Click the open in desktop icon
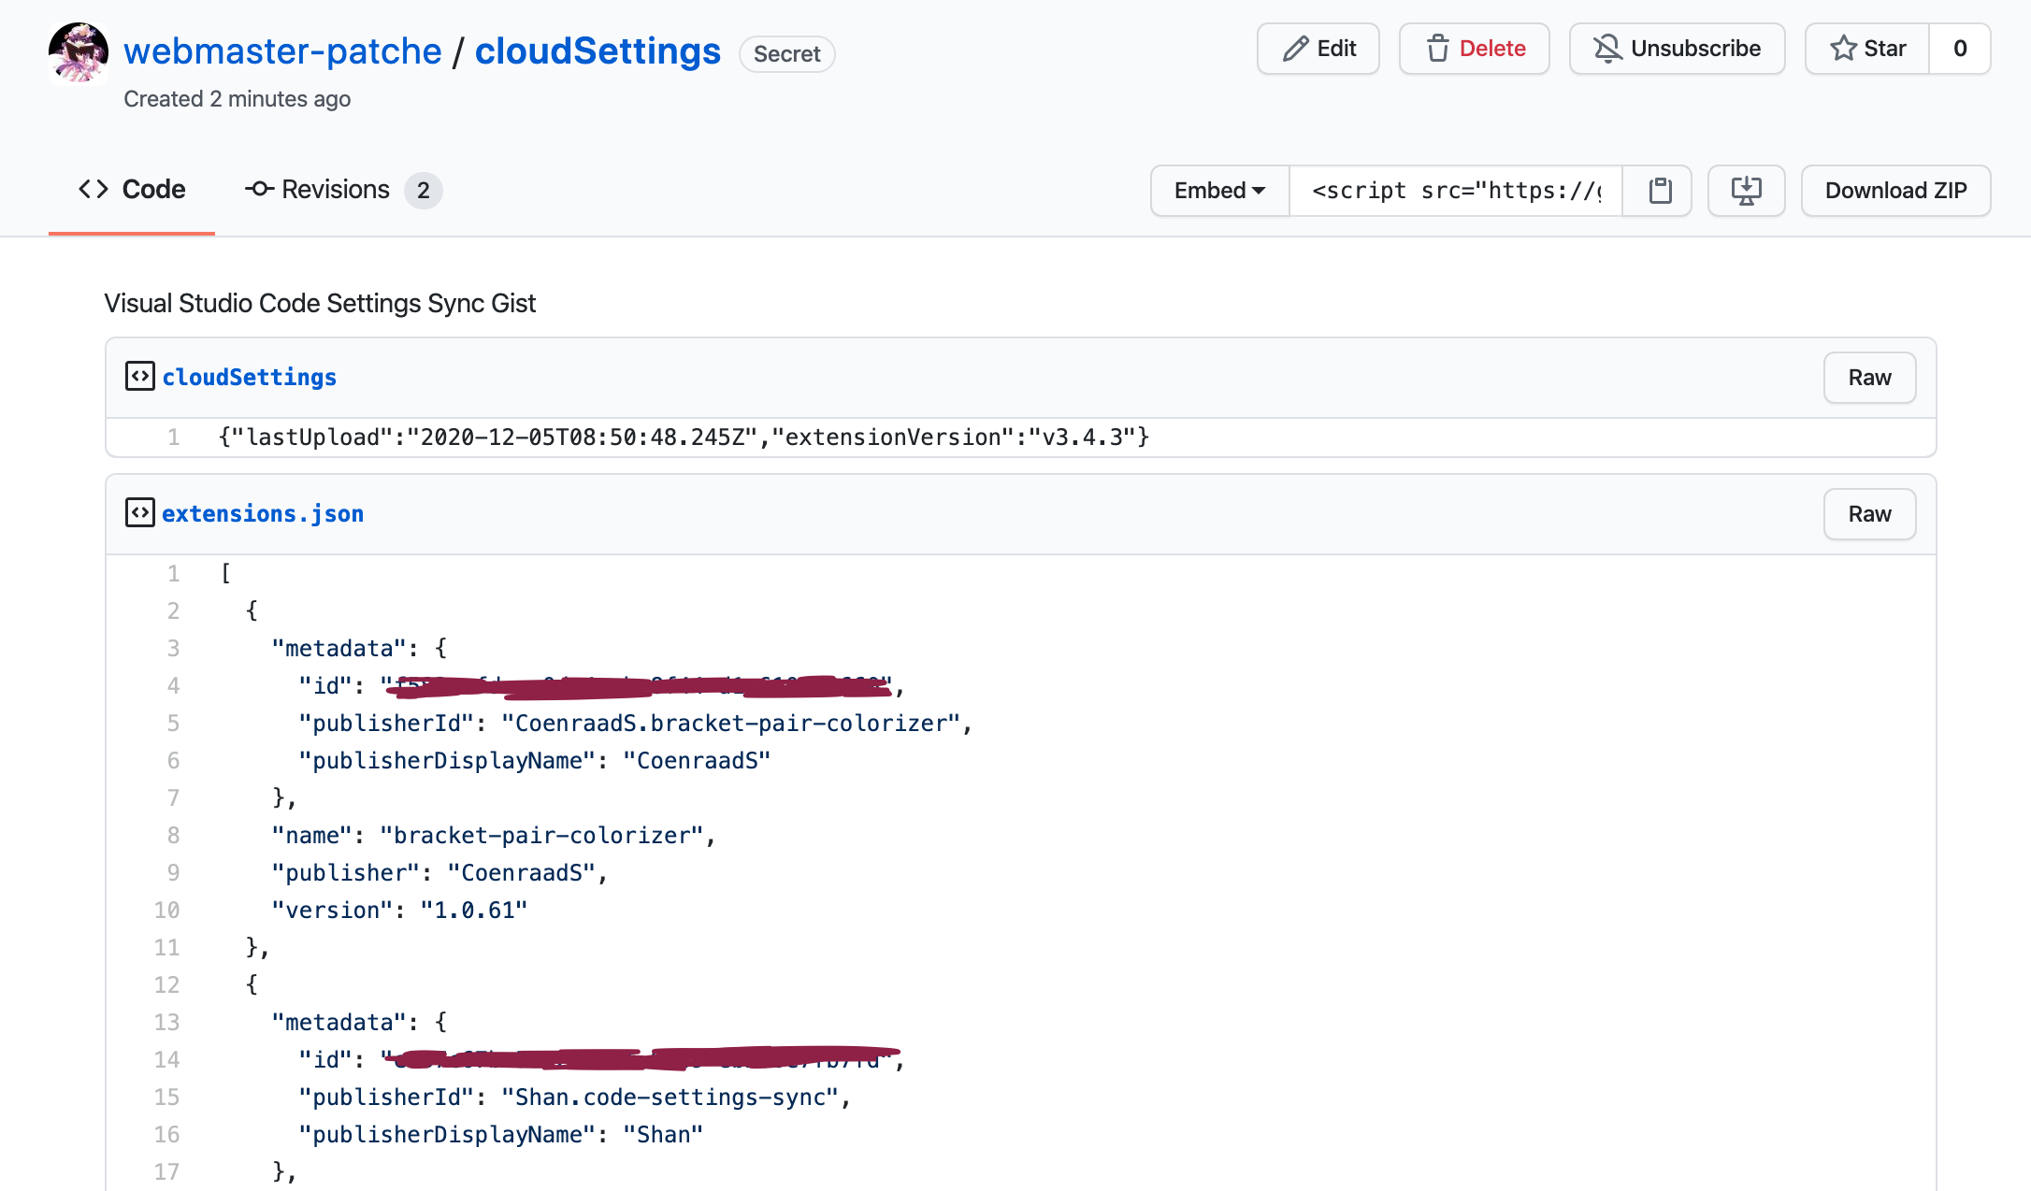 [x=1746, y=191]
